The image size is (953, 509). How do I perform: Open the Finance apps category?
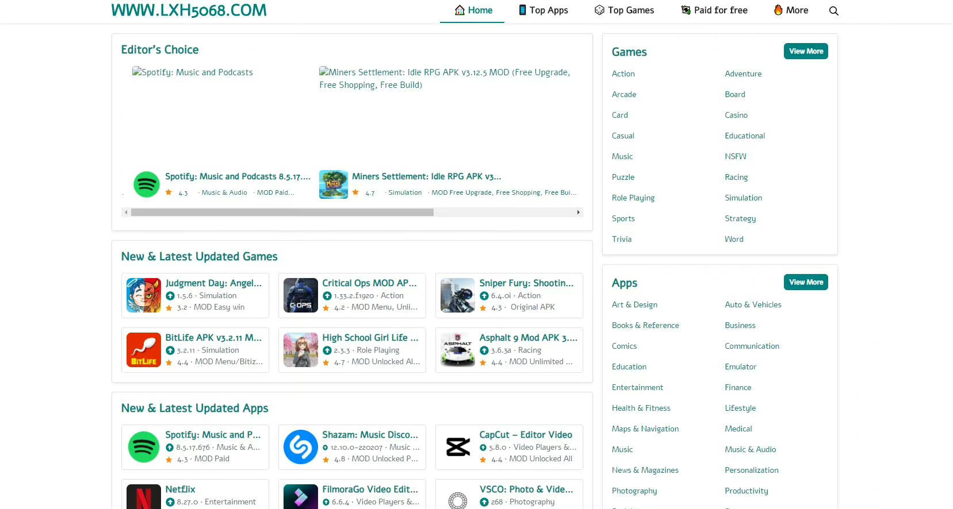(738, 387)
